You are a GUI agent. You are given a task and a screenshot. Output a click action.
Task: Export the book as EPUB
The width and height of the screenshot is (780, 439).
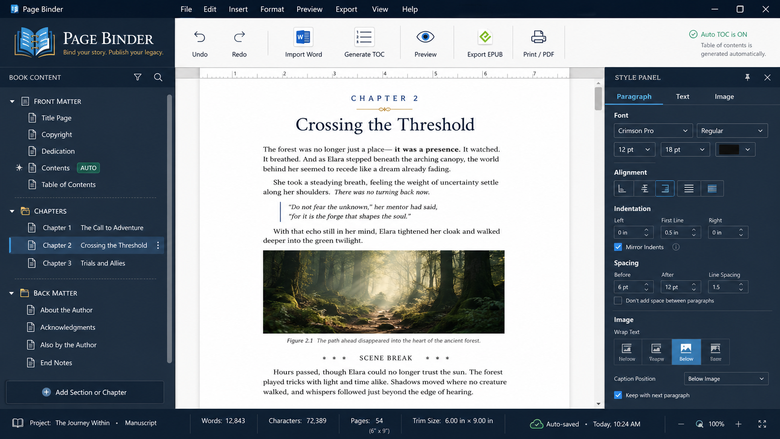coord(485,43)
